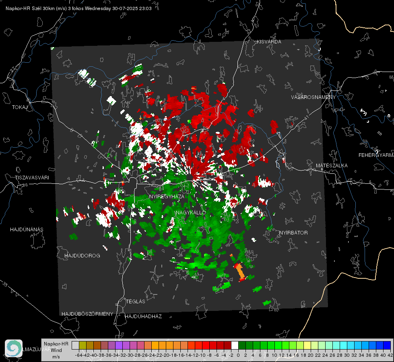Select the dark green swatch between 0 and 2
The height and width of the screenshot is (362, 394).
point(242,346)
